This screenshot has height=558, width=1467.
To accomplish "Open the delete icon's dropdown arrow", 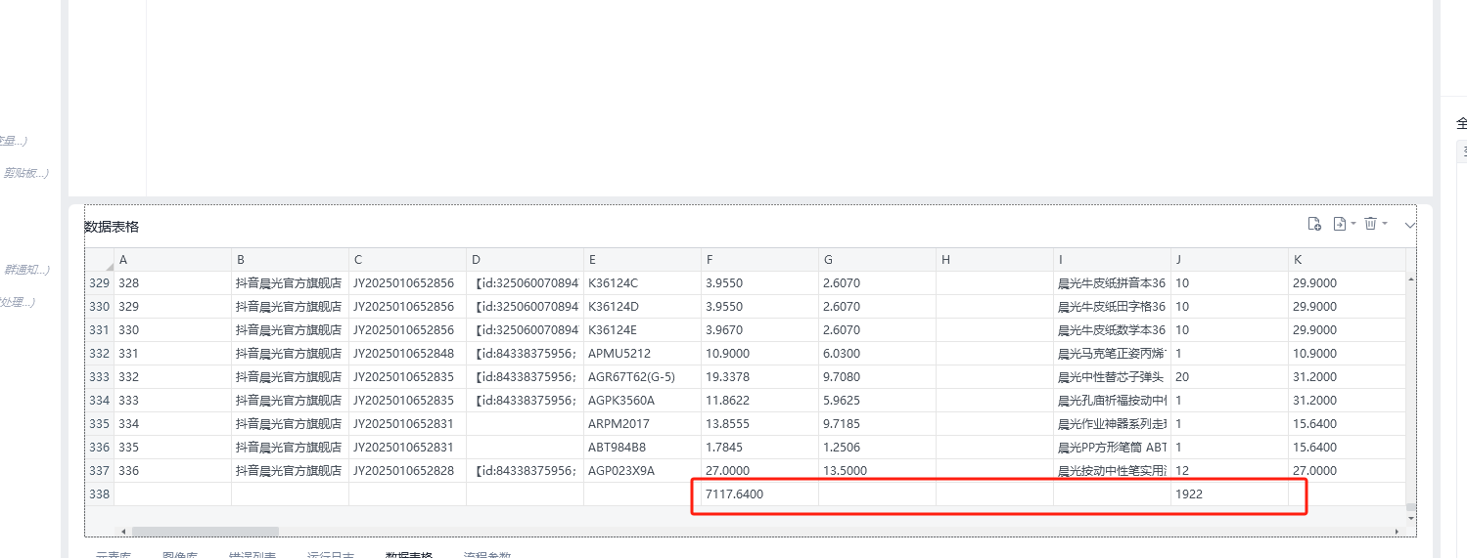I will (1385, 225).
